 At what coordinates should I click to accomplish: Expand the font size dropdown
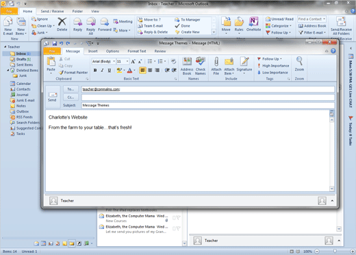(x=127, y=61)
